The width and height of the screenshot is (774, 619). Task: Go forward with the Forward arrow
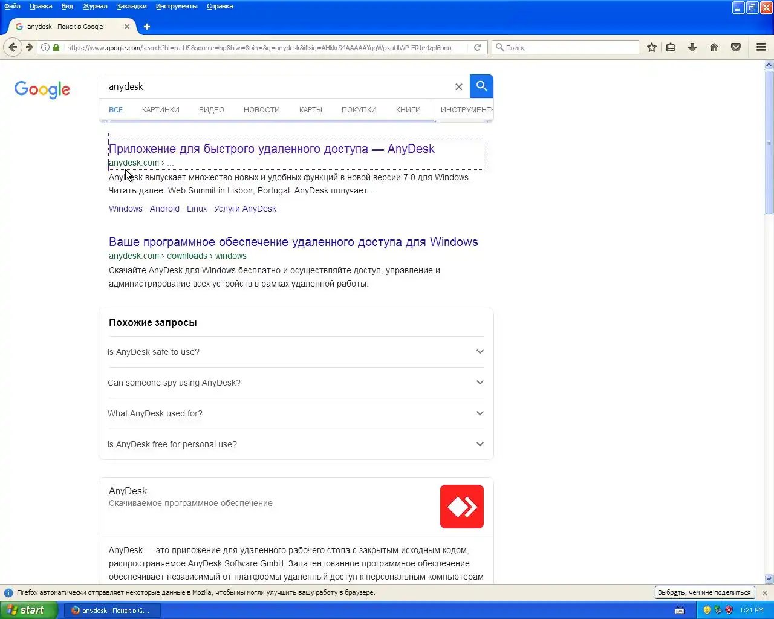tap(29, 47)
